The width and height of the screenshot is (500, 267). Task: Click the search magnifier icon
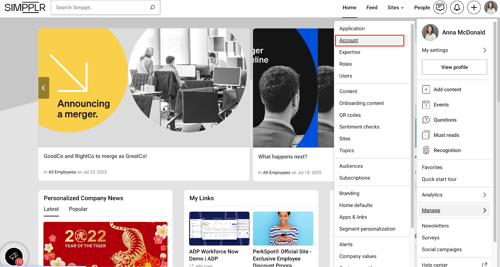(152, 7)
